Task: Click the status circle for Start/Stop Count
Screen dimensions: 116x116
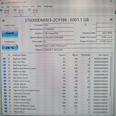Action: pos(4,65)
